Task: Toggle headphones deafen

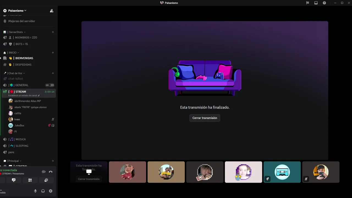Action: [43, 191]
